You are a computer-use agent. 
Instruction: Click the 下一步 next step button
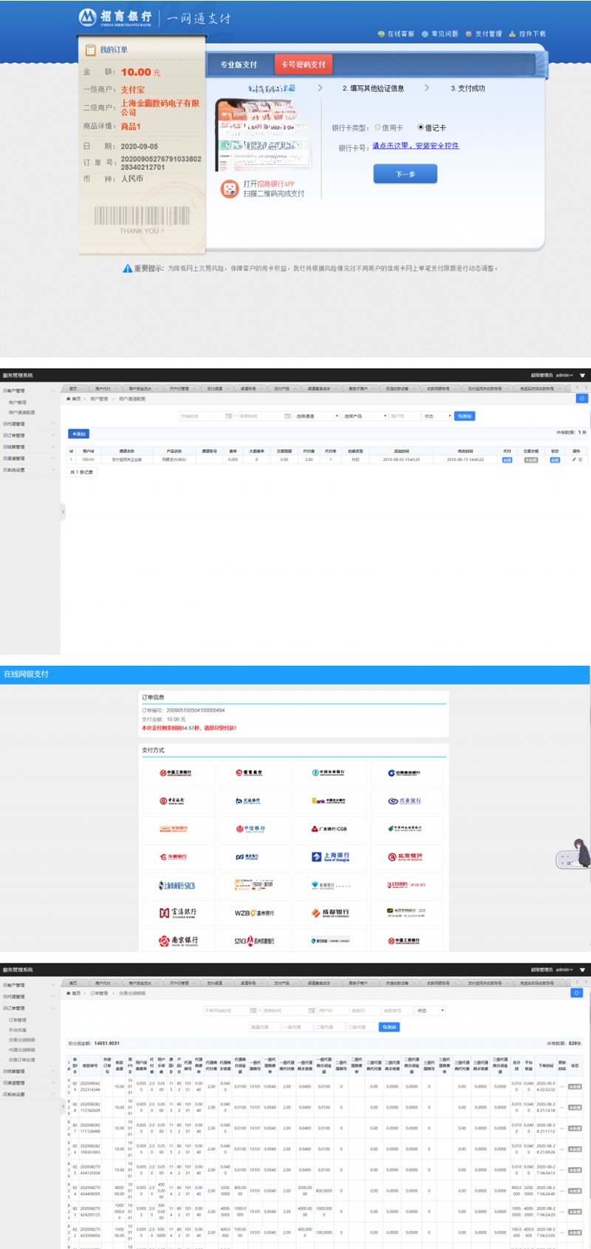click(x=405, y=174)
